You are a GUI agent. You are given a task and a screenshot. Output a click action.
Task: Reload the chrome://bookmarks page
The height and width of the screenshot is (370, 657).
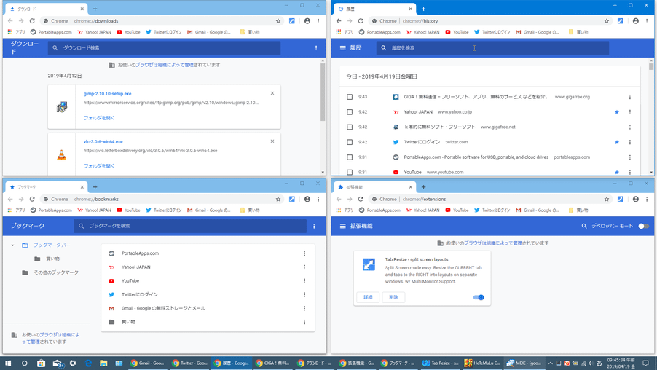coord(32,199)
